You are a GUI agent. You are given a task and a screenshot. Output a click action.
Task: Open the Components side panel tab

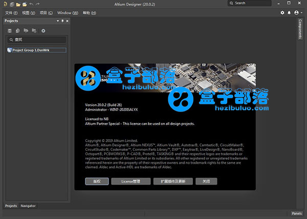(x=300, y=29)
